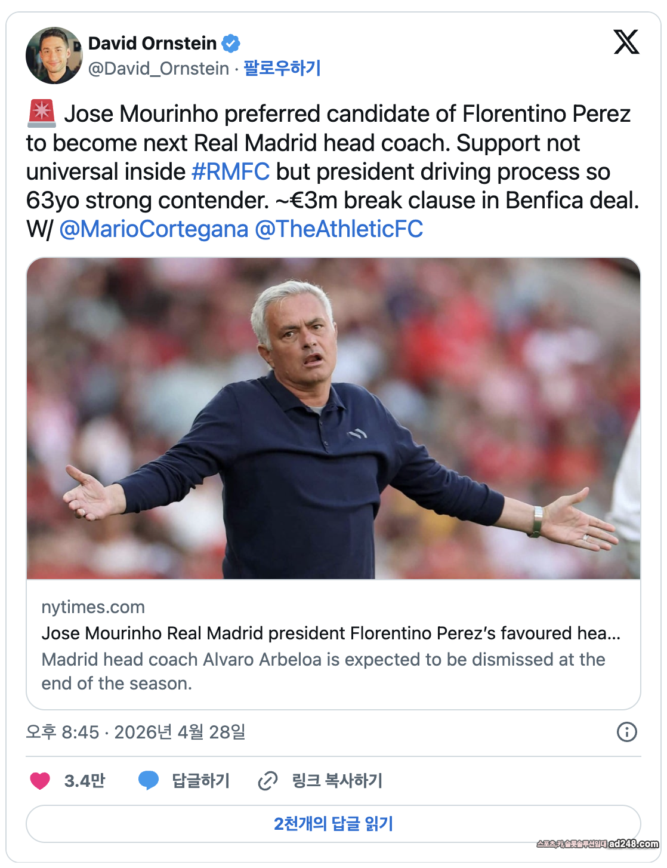Click the David Ornstein display name
Viewport: 667px width, 868px height.
click(152, 44)
